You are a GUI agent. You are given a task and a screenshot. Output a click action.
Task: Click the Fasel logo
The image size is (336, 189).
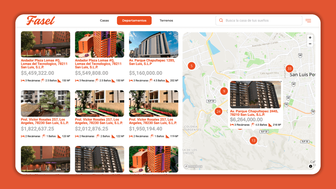pyautogui.click(x=41, y=21)
